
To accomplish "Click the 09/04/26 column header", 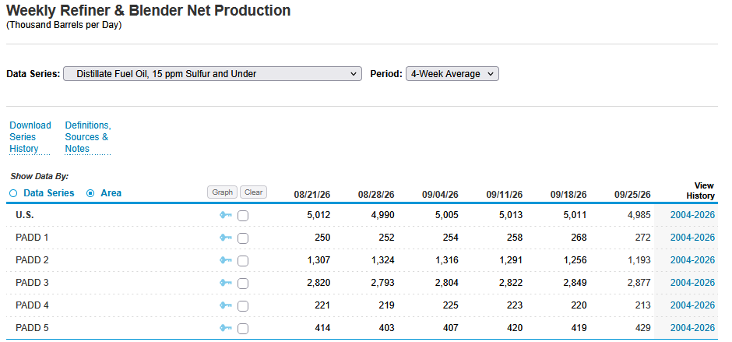I will coord(440,195).
